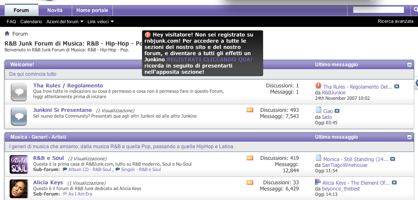Click RSS feed icon for Junkini Si Presentano
418x200 pixels.
(x=249, y=110)
